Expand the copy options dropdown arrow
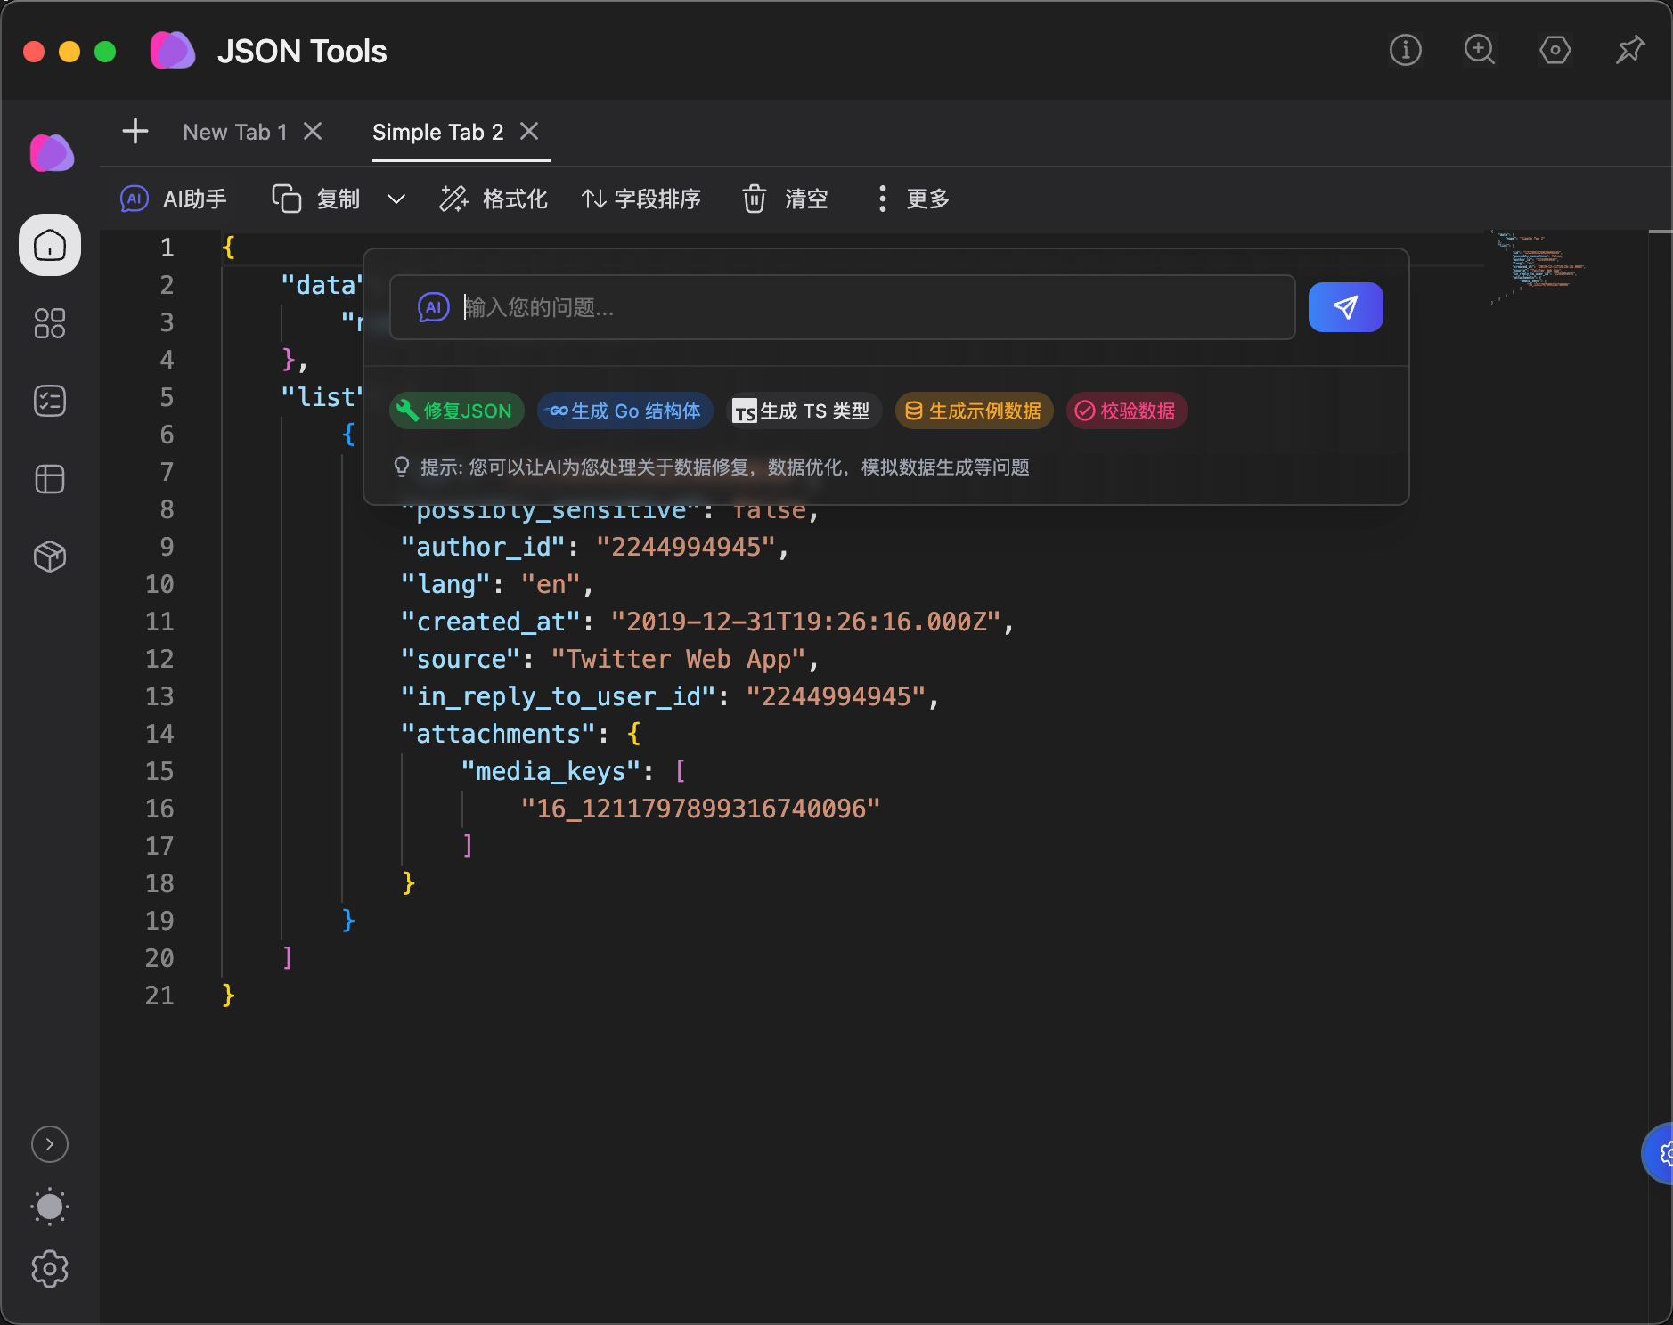 pos(396,199)
